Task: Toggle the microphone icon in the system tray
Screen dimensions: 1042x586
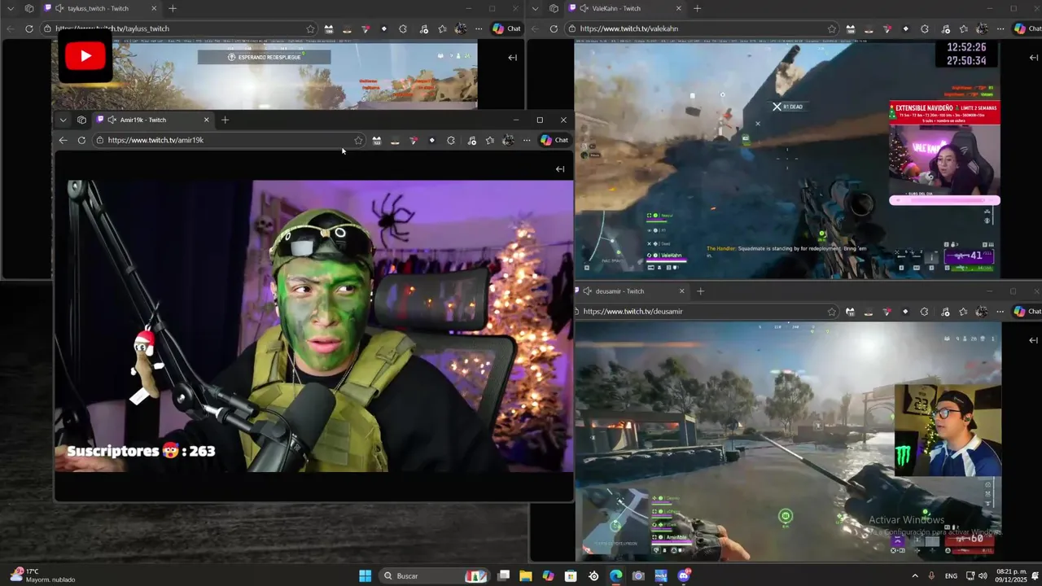Action: click(931, 575)
